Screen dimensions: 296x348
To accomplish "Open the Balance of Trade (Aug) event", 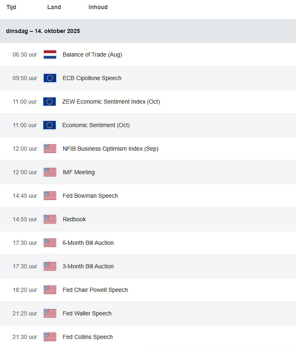I will pos(92,54).
